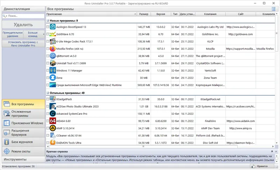Click the Auslogics BoostSpeed 13 icon
The height and width of the screenshot is (170, 280).
click(53, 27)
